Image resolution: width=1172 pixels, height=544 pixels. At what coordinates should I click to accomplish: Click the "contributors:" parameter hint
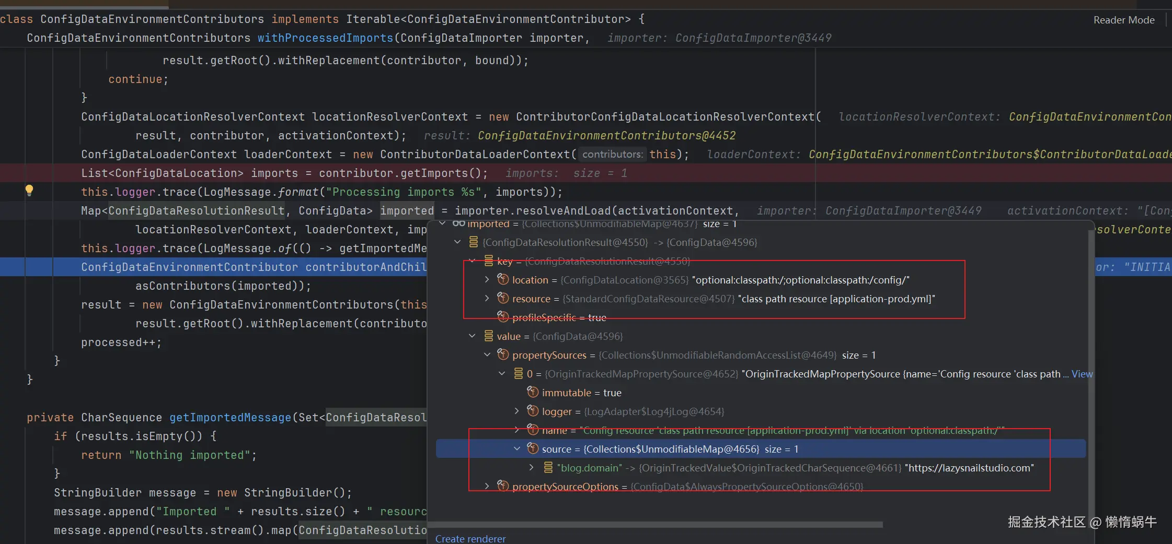coord(613,155)
